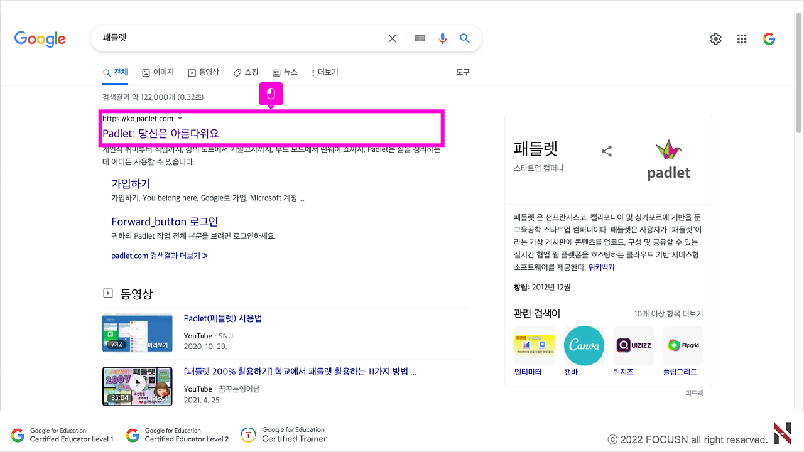The height and width of the screenshot is (452, 804).
Task: Send feedback via the 피드백 link
Action: point(695,392)
